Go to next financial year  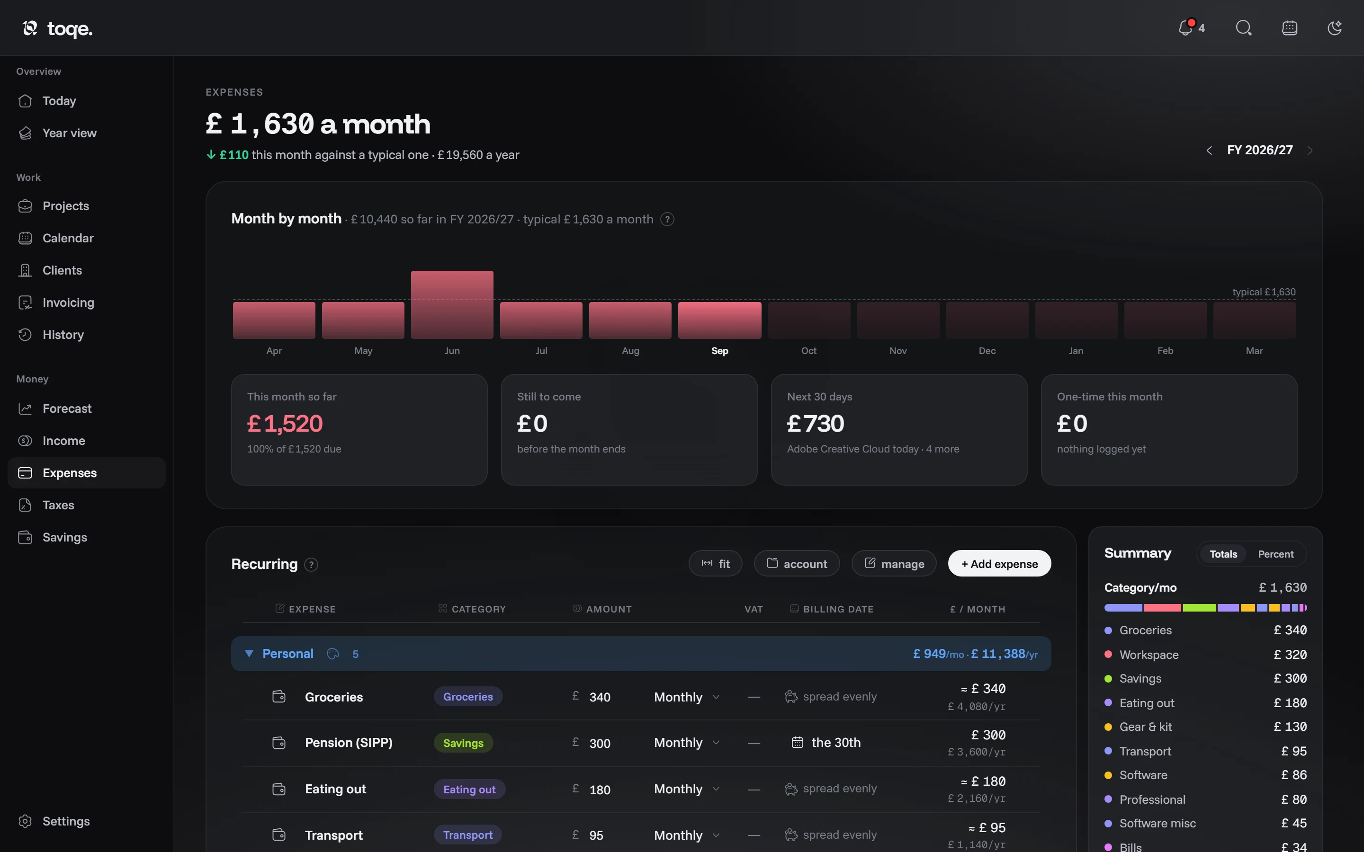(1310, 151)
